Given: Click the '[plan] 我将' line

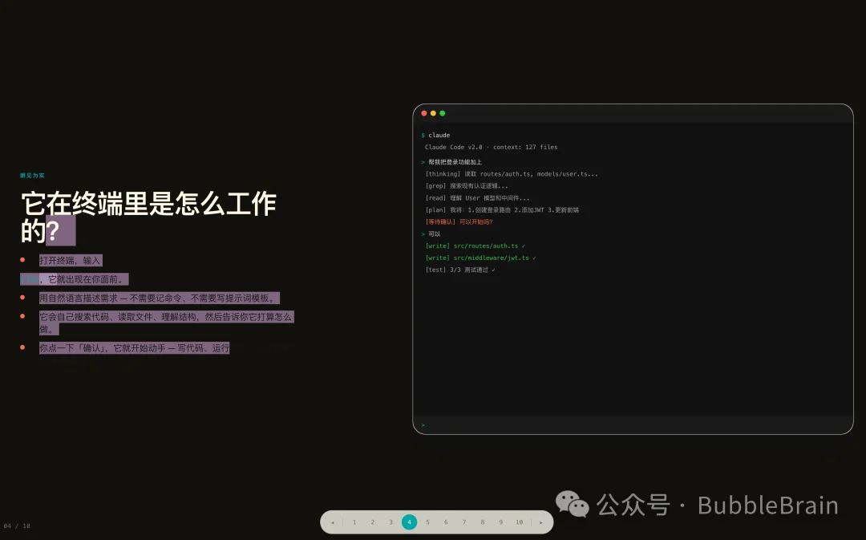Looking at the screenshot, I should pos(502,210).
